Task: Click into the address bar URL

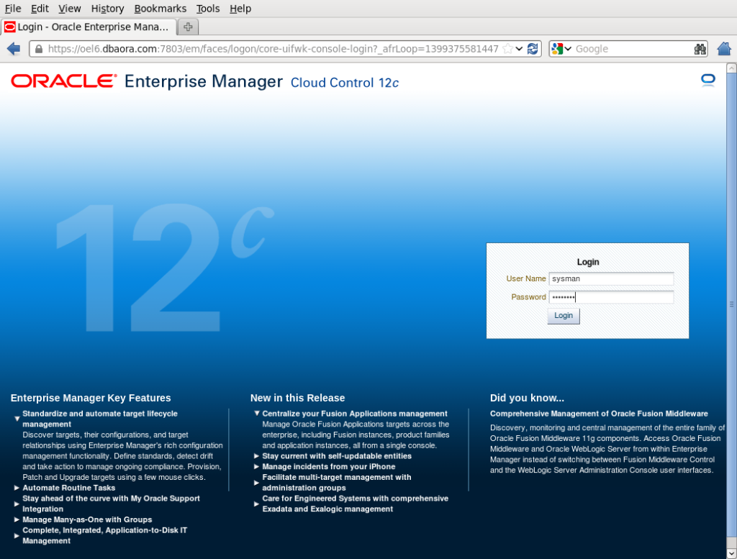Action: point(273,49)
